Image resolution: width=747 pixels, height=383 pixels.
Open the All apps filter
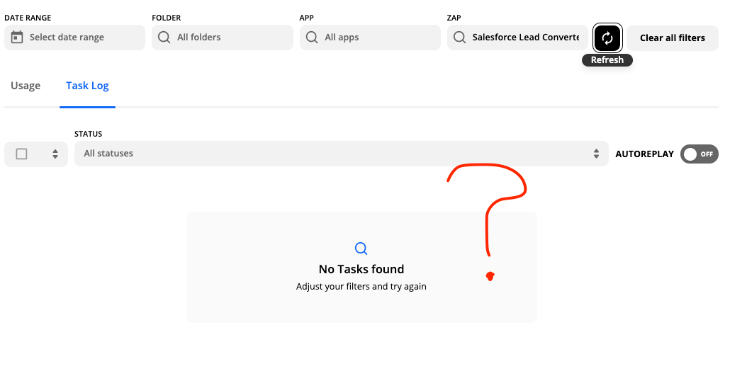(370, 38)
